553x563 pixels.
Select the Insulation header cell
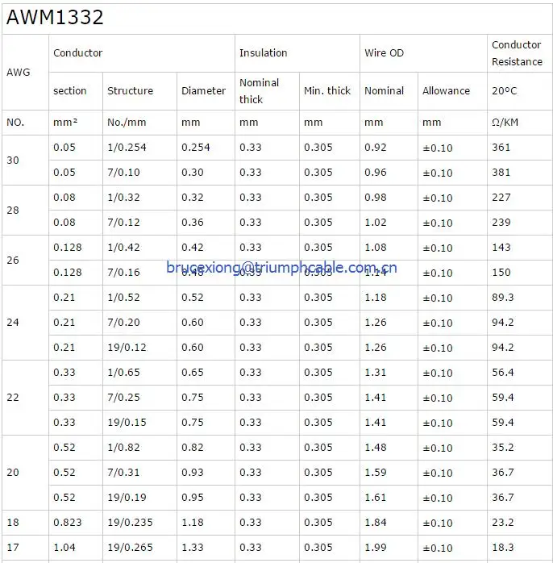263,53
